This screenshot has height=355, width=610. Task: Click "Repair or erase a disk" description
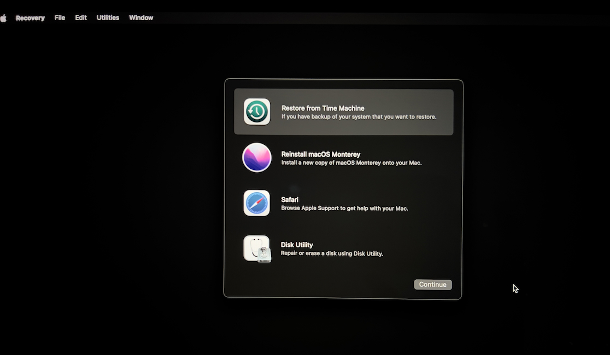tap(332, 253)
